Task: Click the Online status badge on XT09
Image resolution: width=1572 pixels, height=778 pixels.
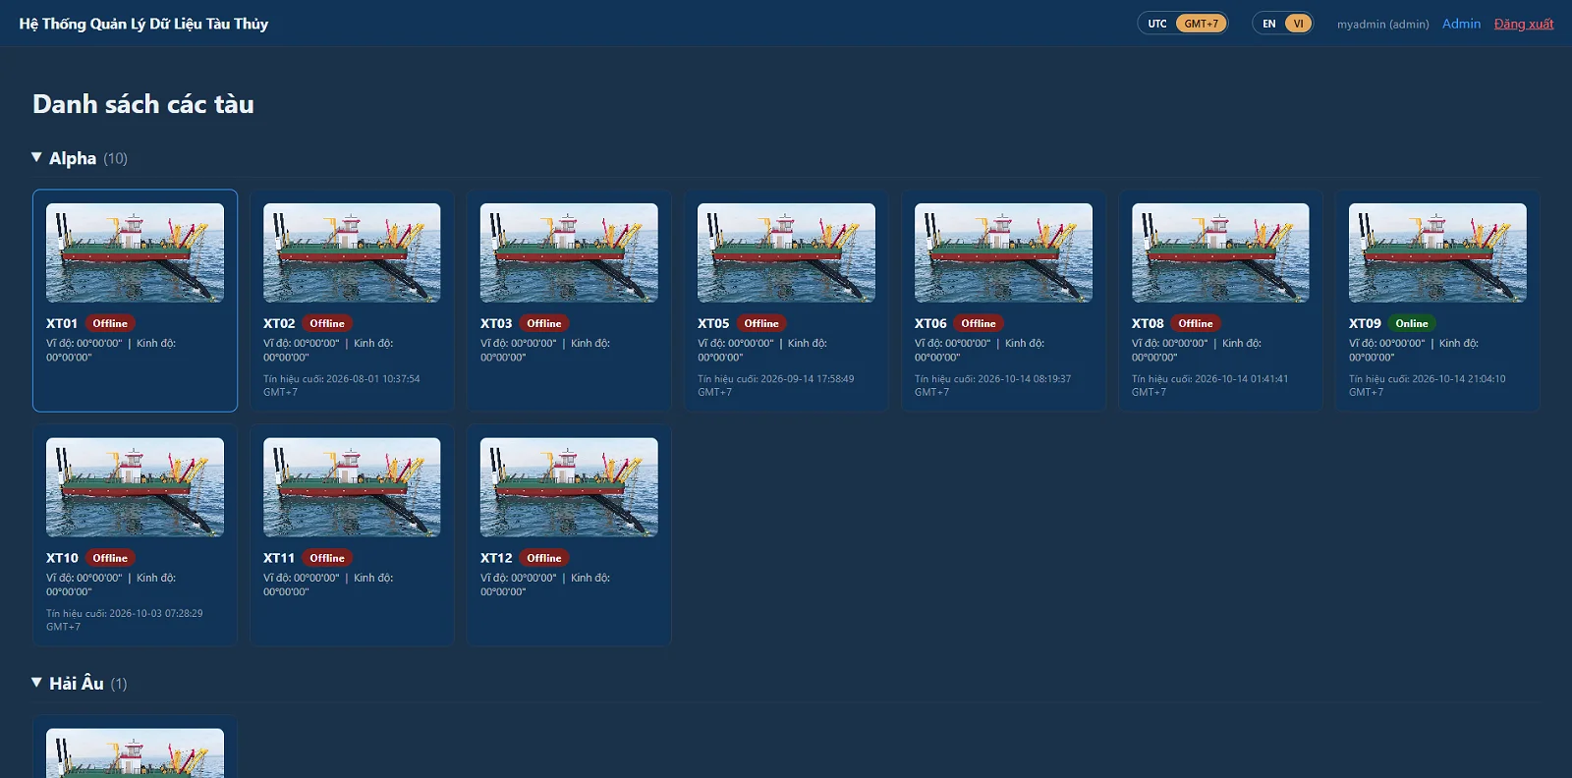Action: pos(1412,323)
